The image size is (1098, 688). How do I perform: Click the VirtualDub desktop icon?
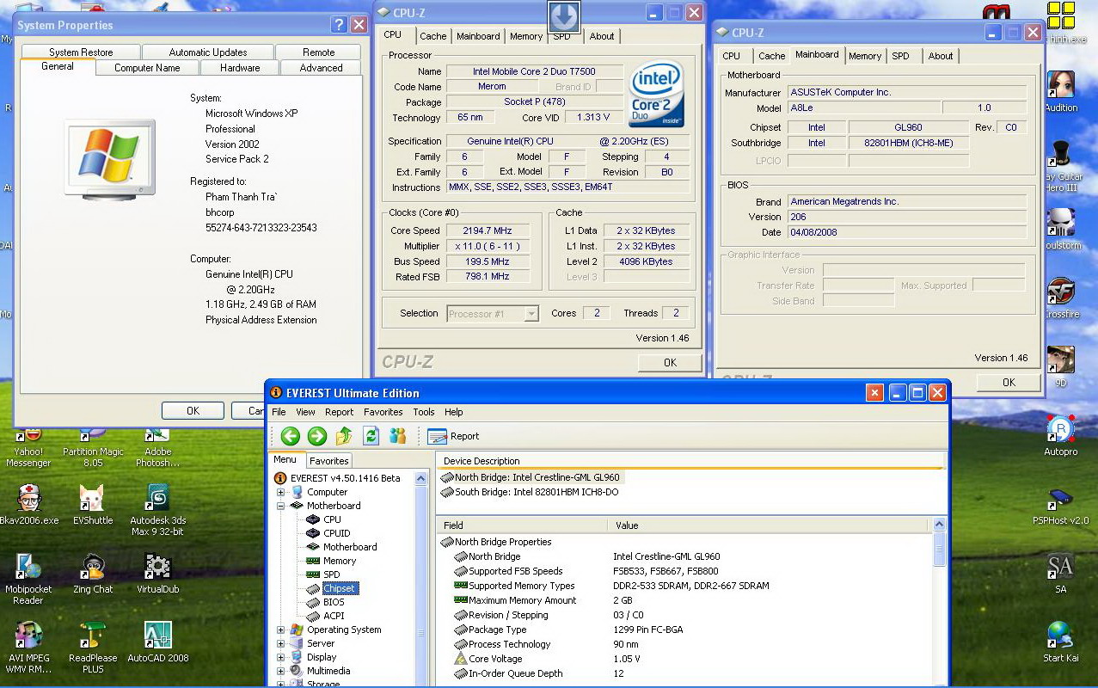point(158,574)
